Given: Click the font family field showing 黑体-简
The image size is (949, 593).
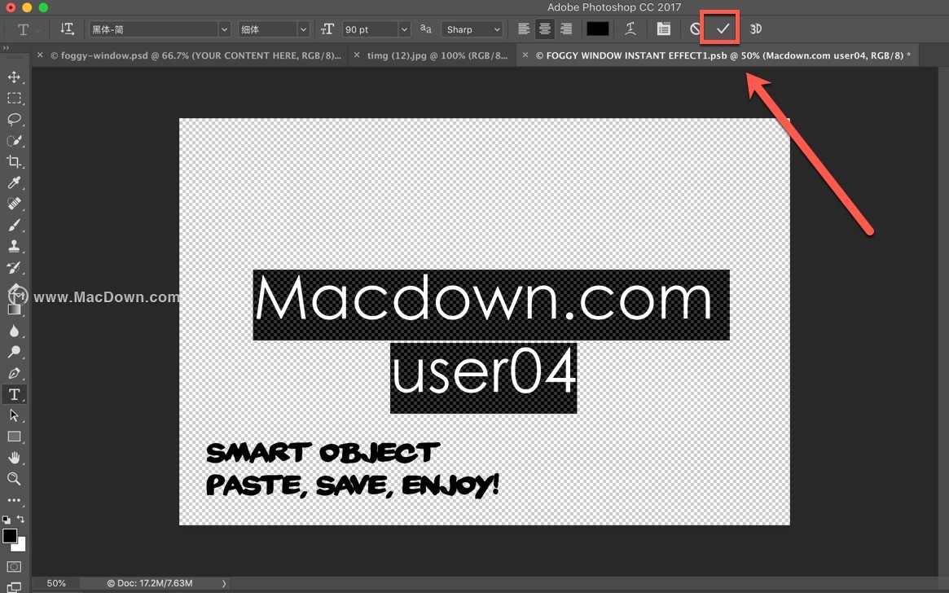Looking at the screenshot, I should [x=154, y=29].
